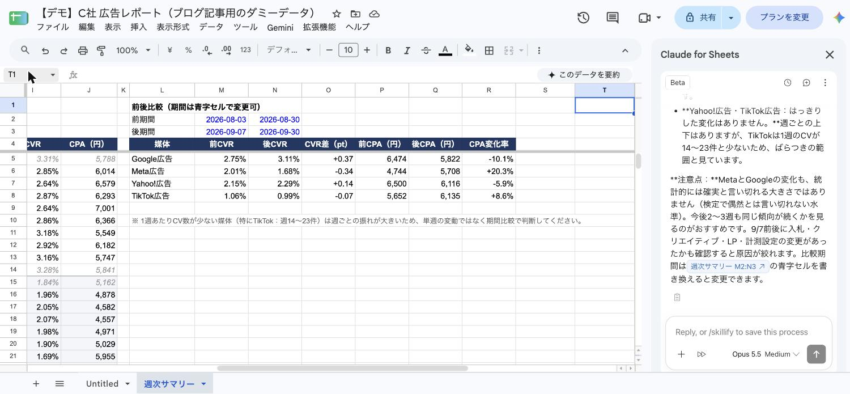Open number format 123 menu
This screenshot has width=850, height=394.
coord(245,50)
